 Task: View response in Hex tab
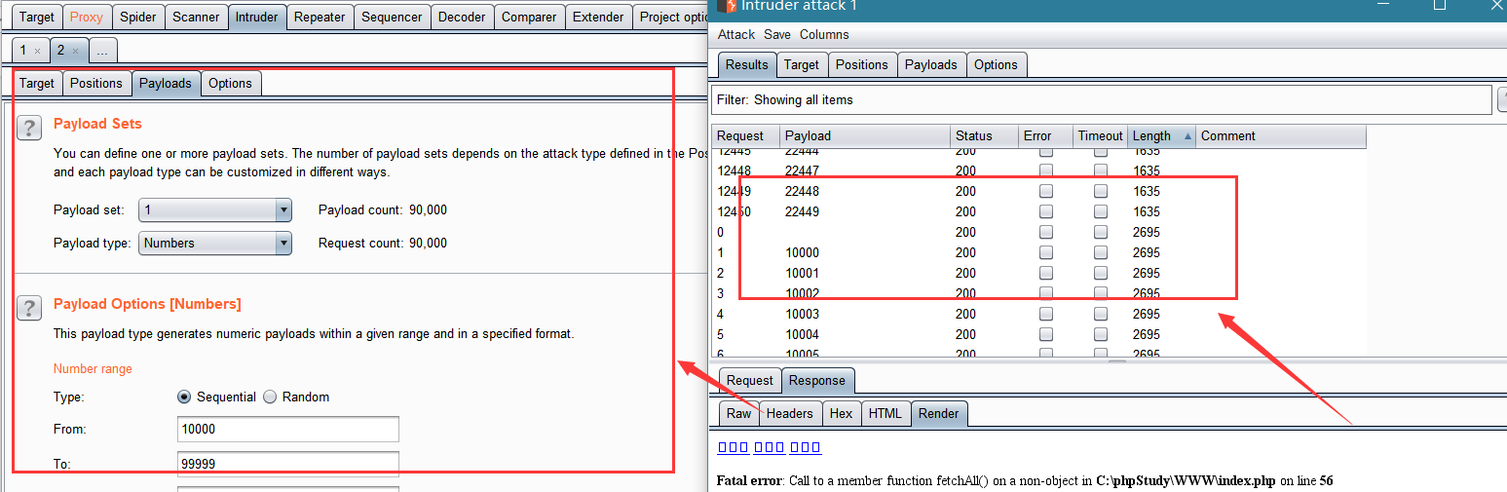[841, 413]
